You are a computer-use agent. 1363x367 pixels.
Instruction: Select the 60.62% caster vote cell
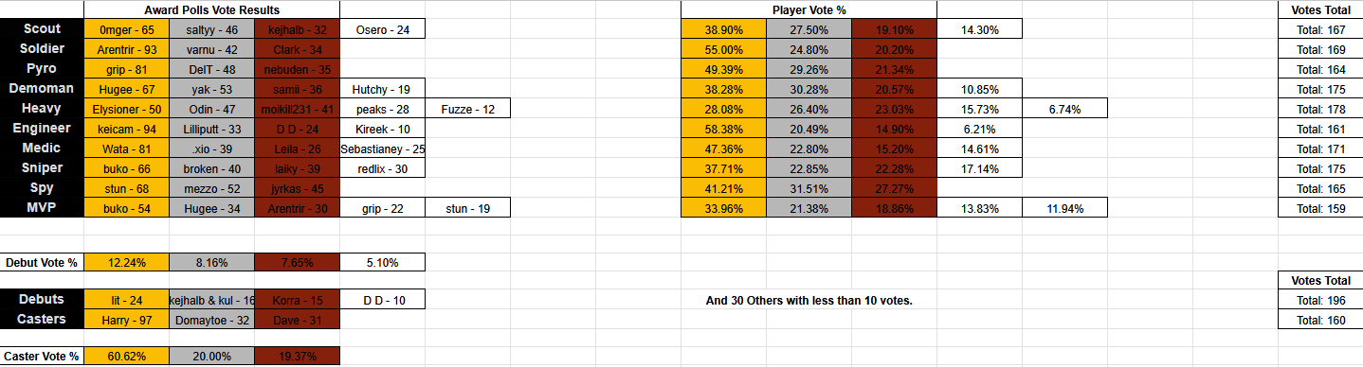click(x=127, y=357)
